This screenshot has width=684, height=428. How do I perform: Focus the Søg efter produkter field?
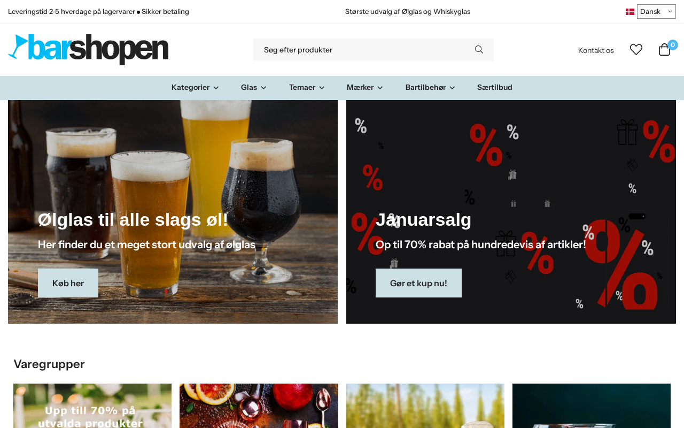point(363,50)
